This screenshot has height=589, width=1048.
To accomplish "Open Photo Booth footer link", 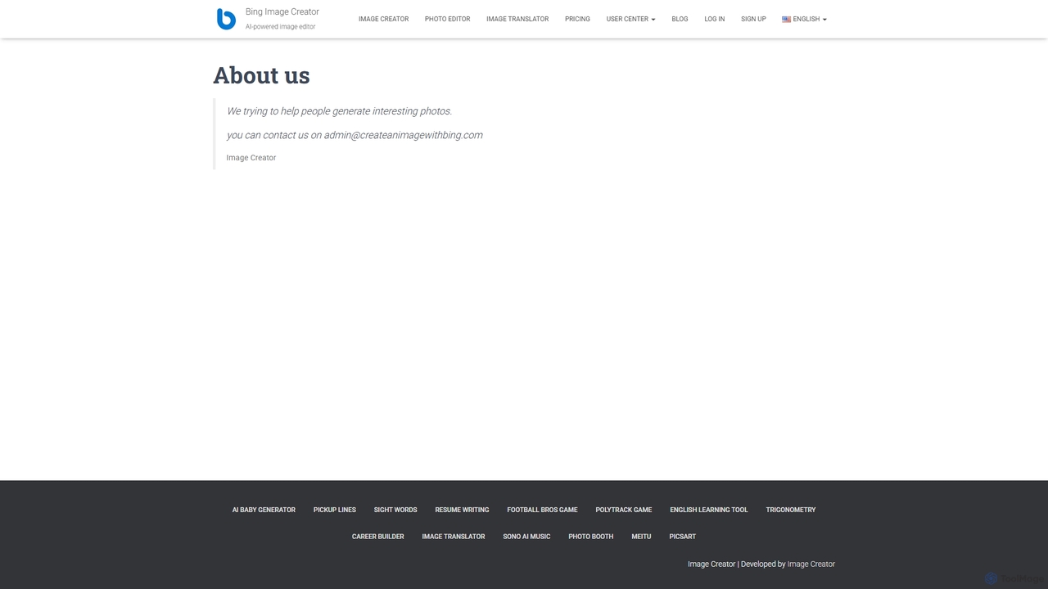I will click(590, 537).
